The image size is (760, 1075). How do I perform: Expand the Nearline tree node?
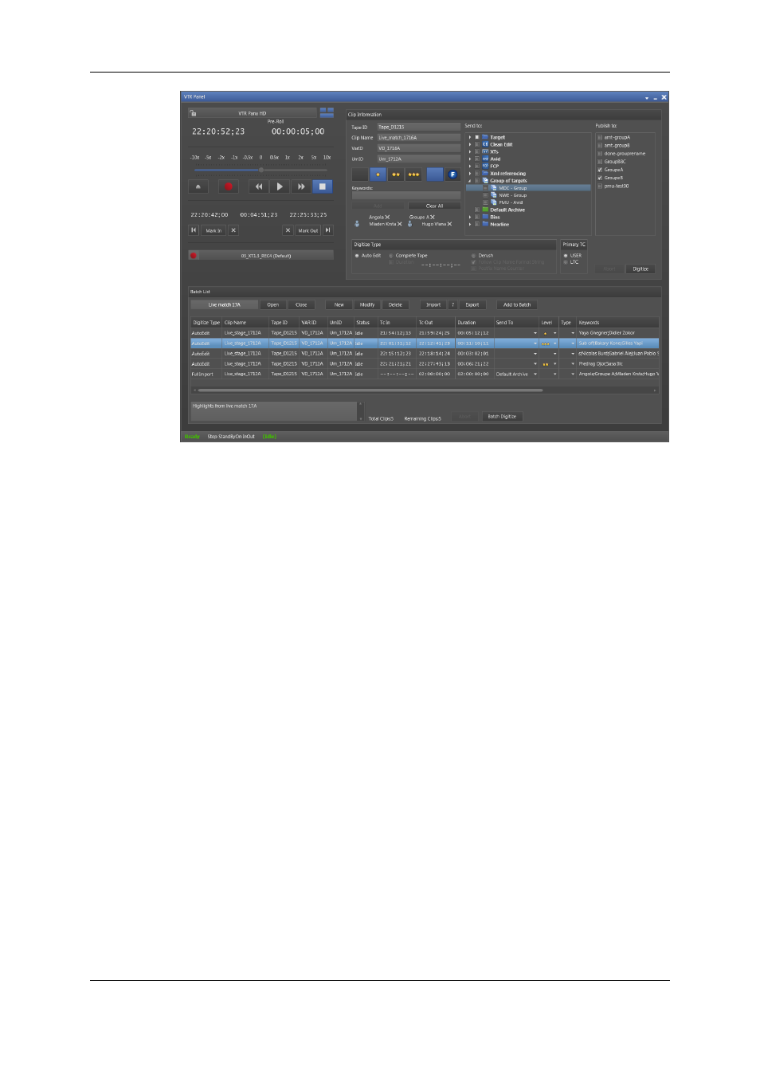coord(470,224)
